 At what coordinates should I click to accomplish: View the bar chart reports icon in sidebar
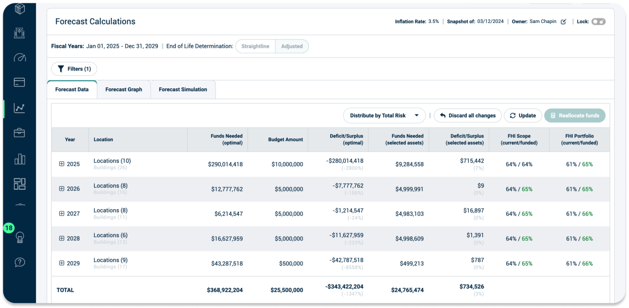click(19, 159)
